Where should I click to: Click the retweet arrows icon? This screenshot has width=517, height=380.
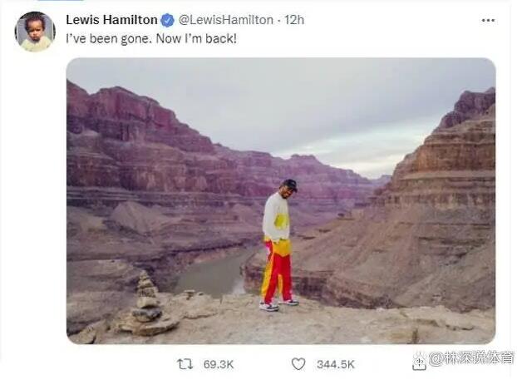point(185,364)
